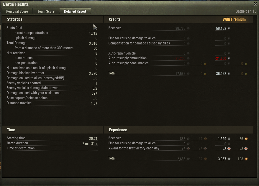Screen dimensions: 259x186
Task: Click the With Premium header label
Action: pos(234,19)
